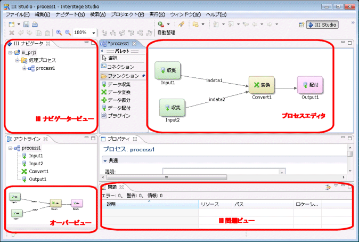Click the filter icon in 問題 view
359x242 pixels.
[x=328, y=188]
